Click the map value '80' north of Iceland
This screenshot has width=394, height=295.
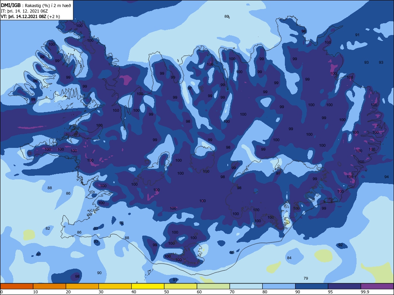(x=227, y=16)
